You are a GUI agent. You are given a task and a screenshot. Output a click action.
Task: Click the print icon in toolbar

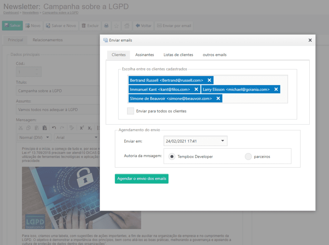point(106,26)
